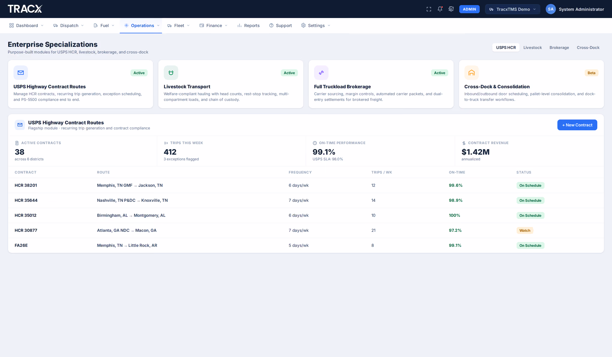Click envelope icon beside USPS Highway Contract Routes panel title

pyautogui.click(x=20, y=125)
